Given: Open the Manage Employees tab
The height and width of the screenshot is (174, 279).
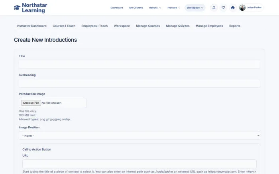Looking at the screenshot, I should click(209, 26).
